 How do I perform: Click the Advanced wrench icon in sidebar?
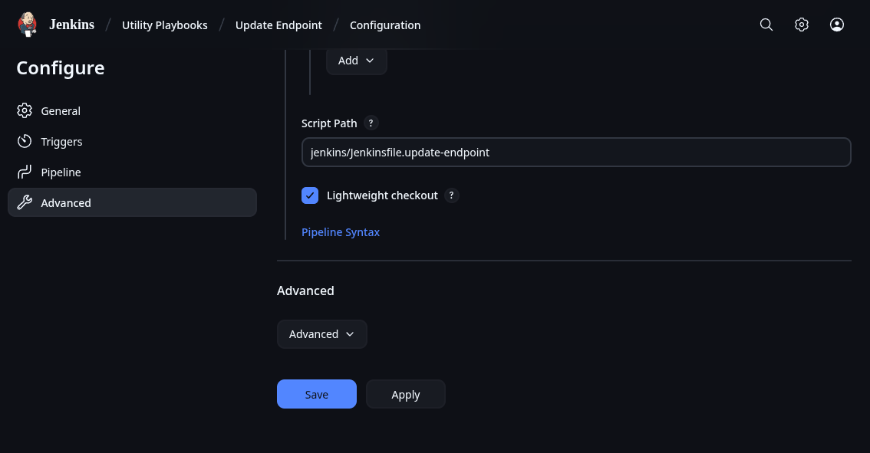tap(25, 203)
